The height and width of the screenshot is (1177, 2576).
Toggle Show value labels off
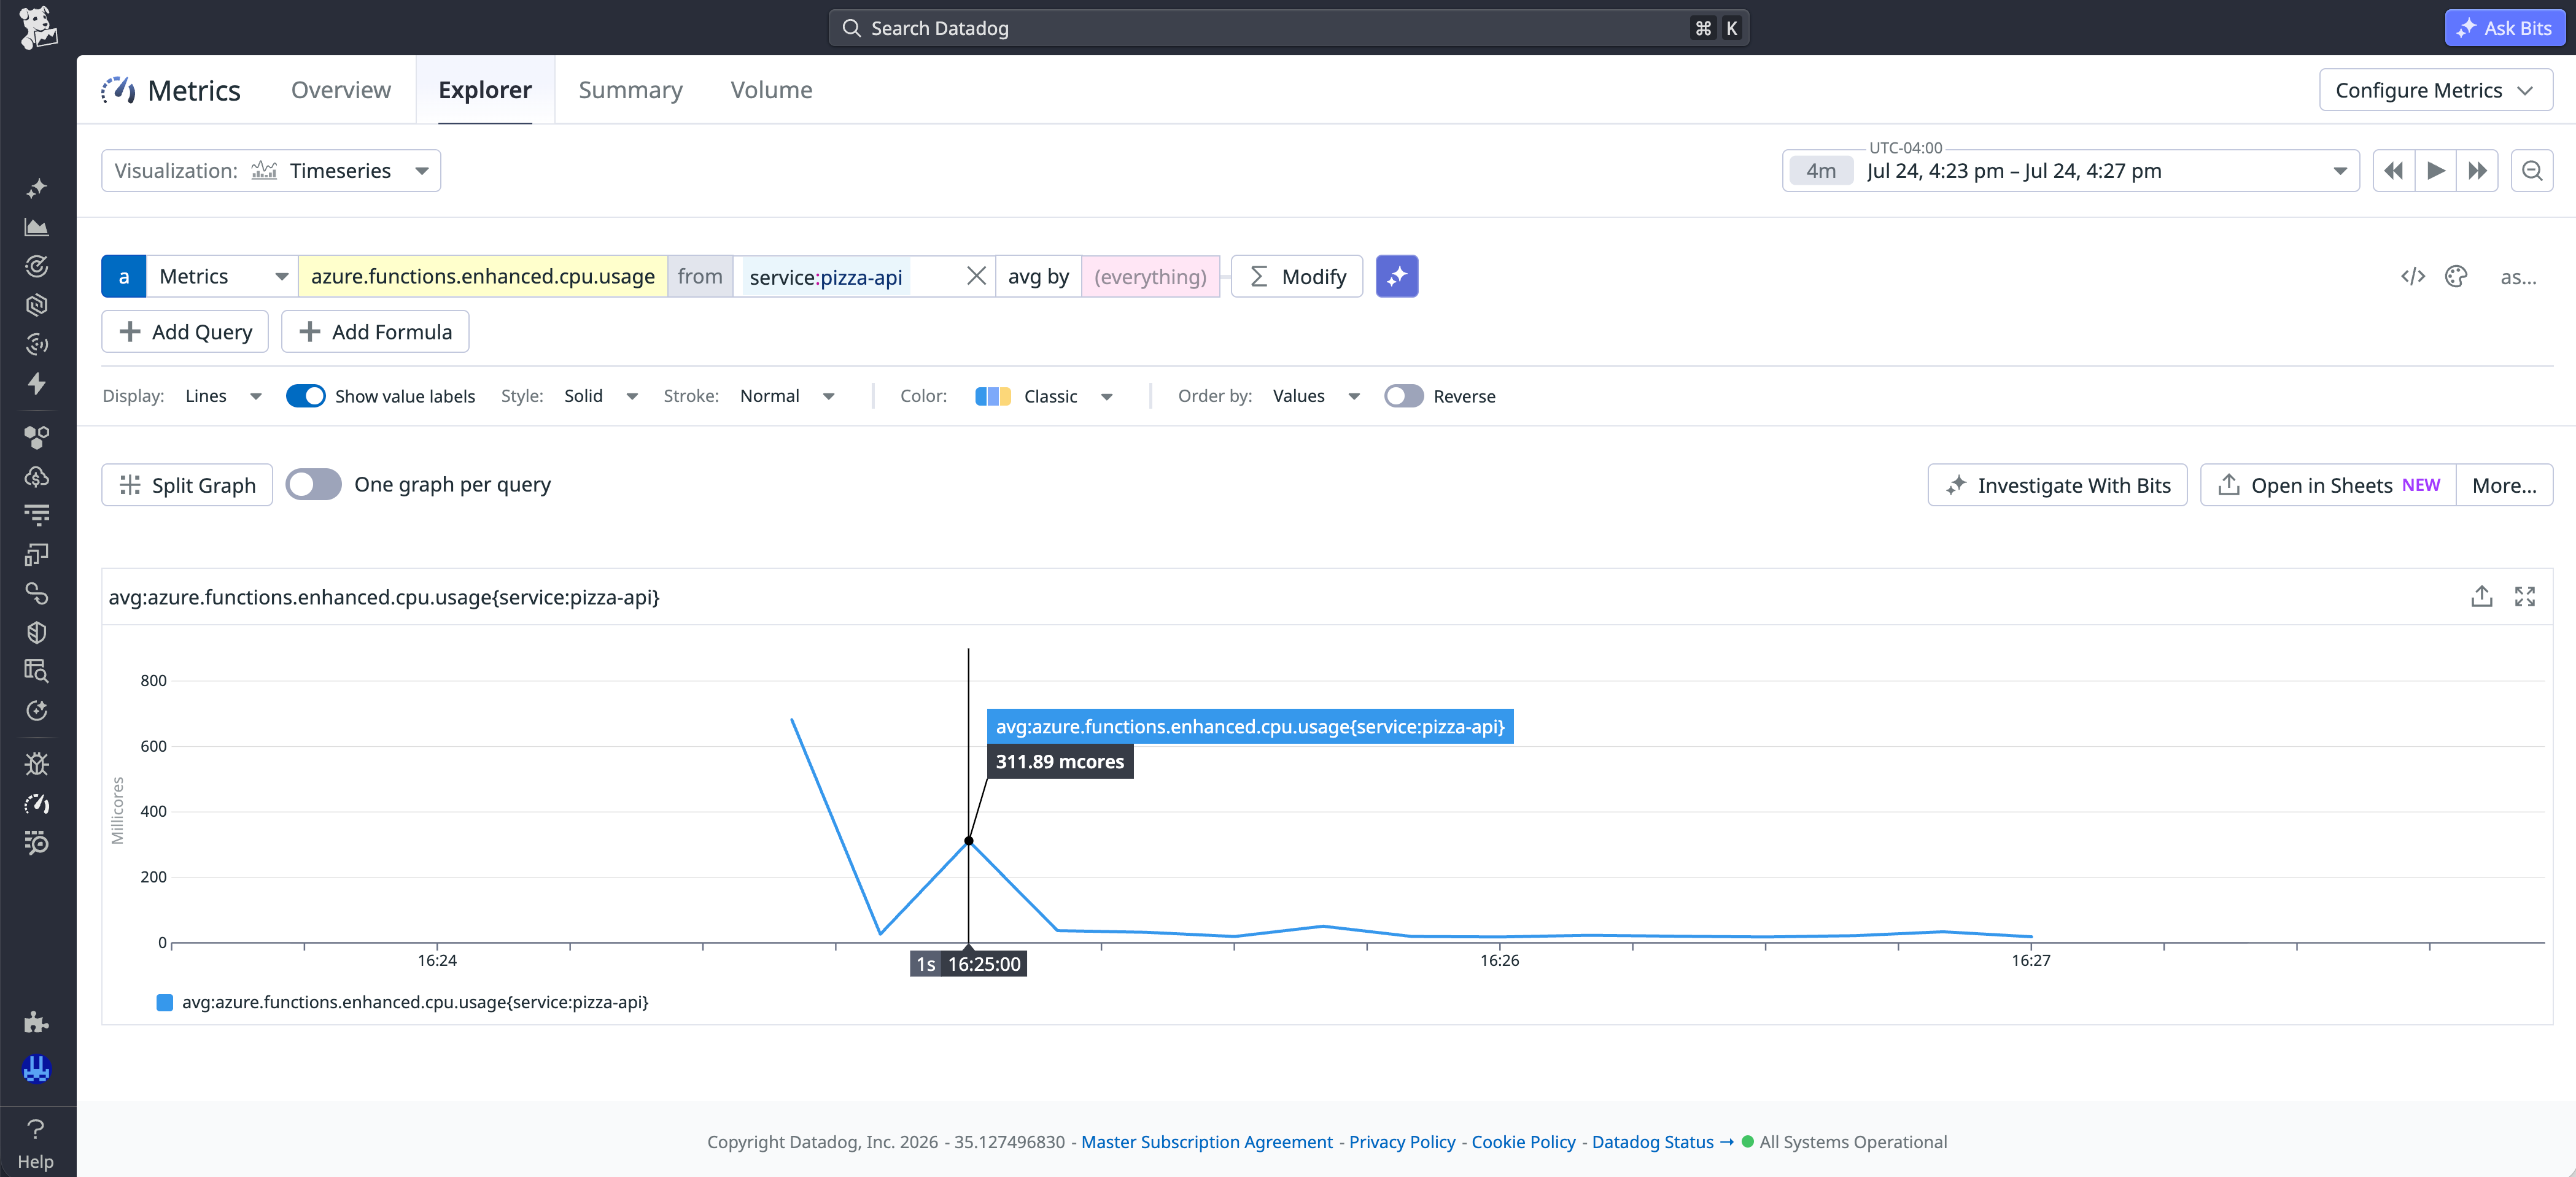click(x=305, y=396)
